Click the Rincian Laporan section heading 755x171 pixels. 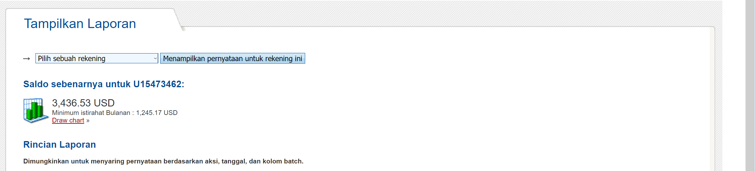coord(60,145)
